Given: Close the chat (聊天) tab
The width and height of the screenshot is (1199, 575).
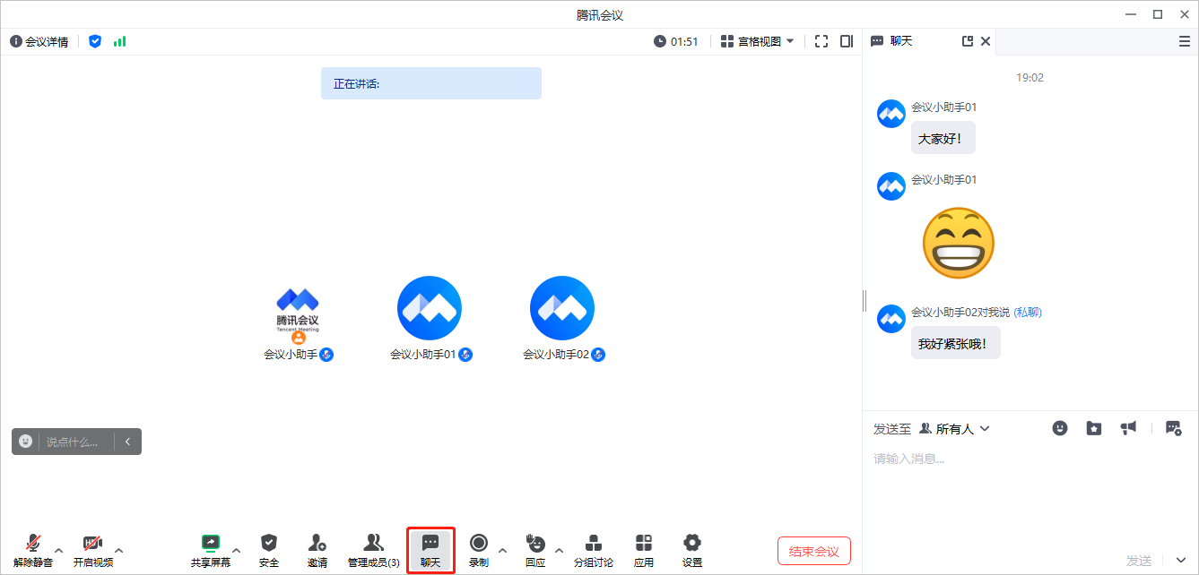Looking at the screenshot, I should (x=986, y=41).
